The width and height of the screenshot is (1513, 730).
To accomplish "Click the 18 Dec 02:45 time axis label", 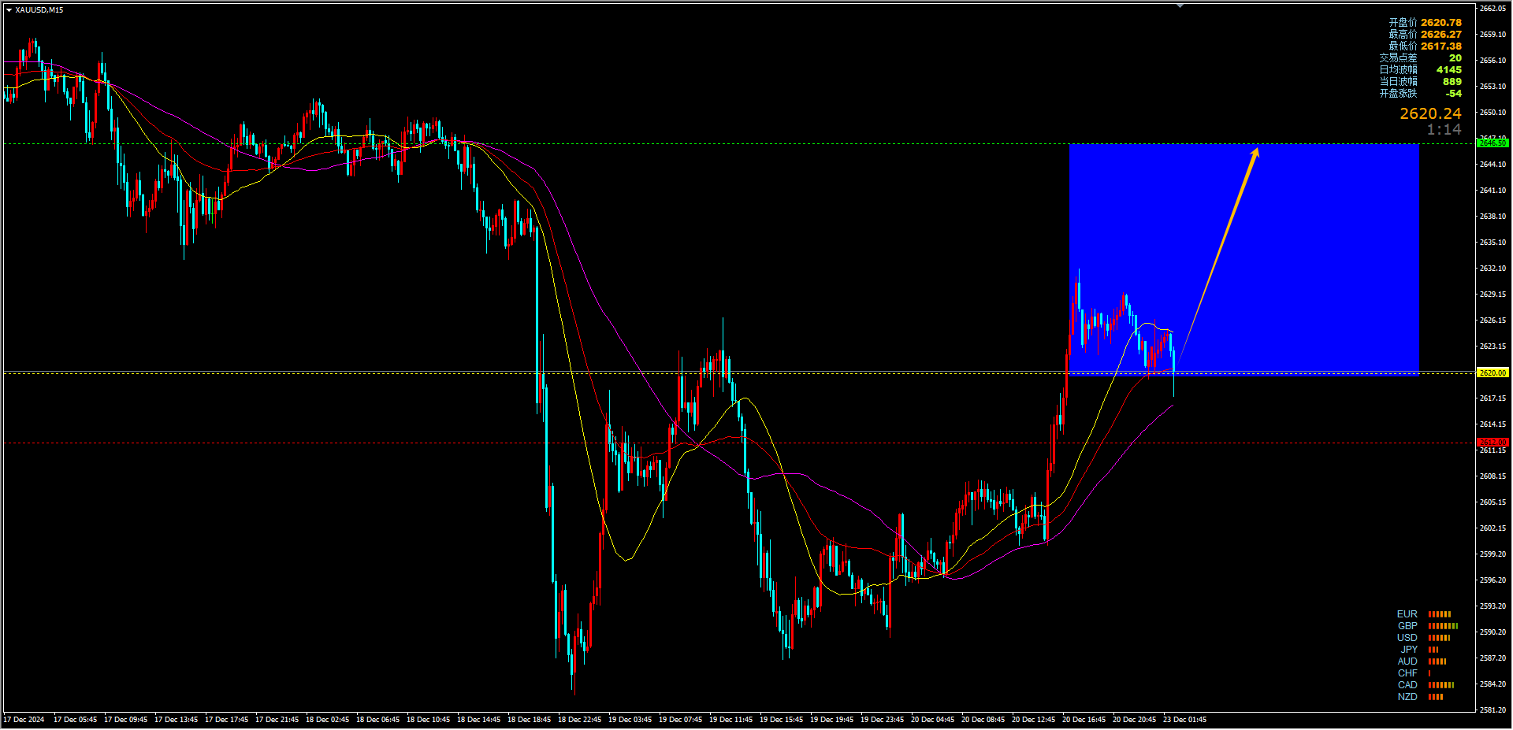I will (327, 720).
